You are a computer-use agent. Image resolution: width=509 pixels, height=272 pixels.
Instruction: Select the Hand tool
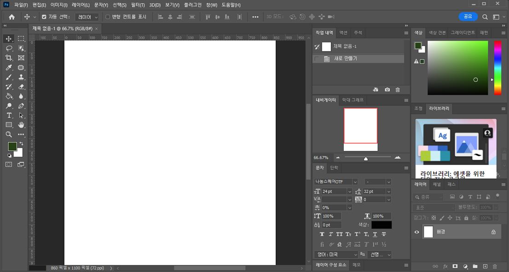pyautogui.click(x=21, y=125)
